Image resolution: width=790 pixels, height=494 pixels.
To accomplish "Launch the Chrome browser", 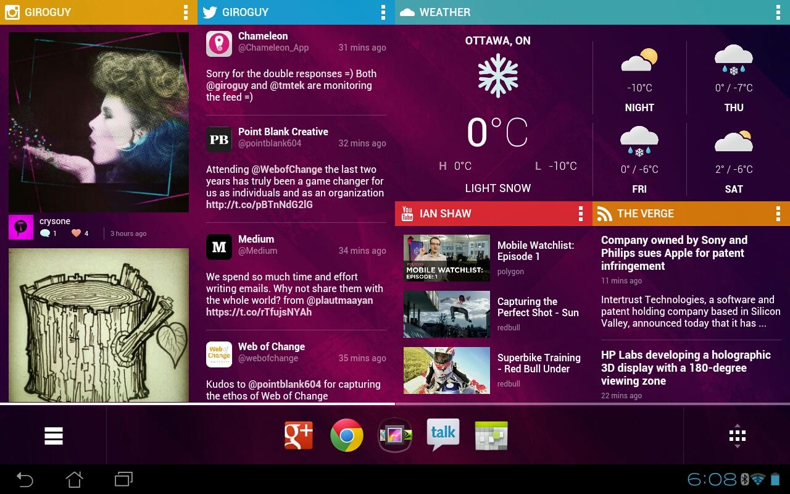I will (347, 435).
